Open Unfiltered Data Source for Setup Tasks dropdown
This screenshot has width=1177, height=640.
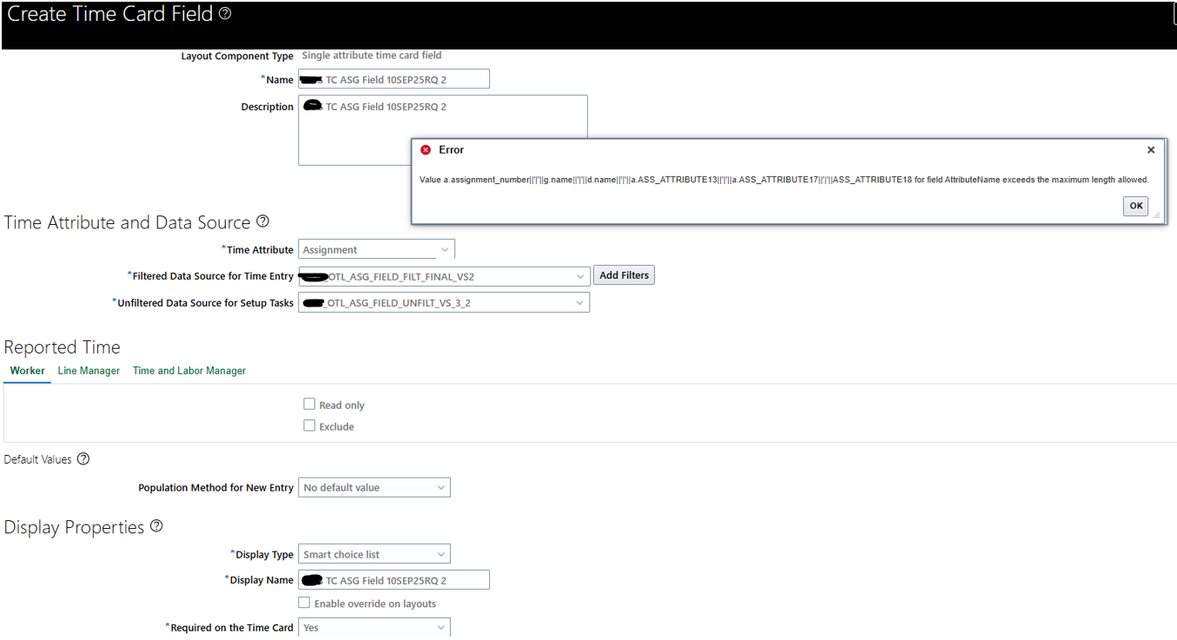click(x=444, y=302)
